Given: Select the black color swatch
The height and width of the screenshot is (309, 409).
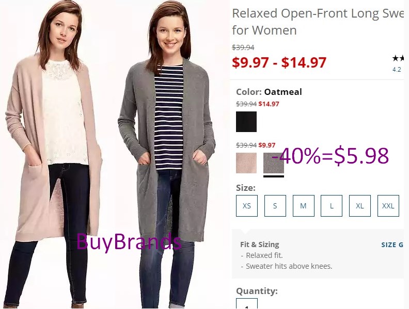Looking at the screenshot, I should (246, 122).
